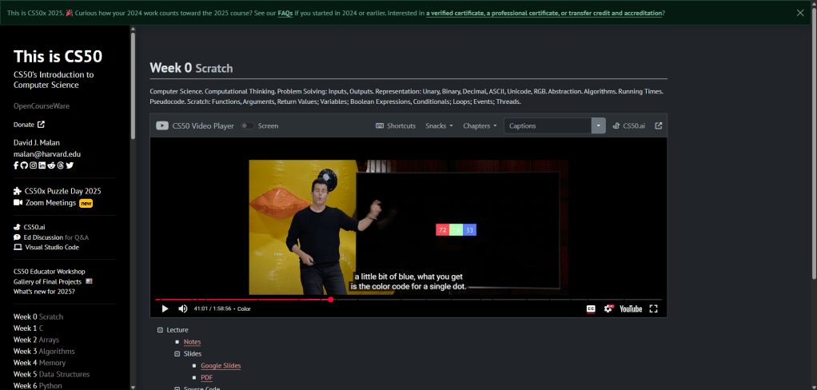The image size is (817, 390).
Task: Expand the Snacks dropdown
Action: click(439, 125)
